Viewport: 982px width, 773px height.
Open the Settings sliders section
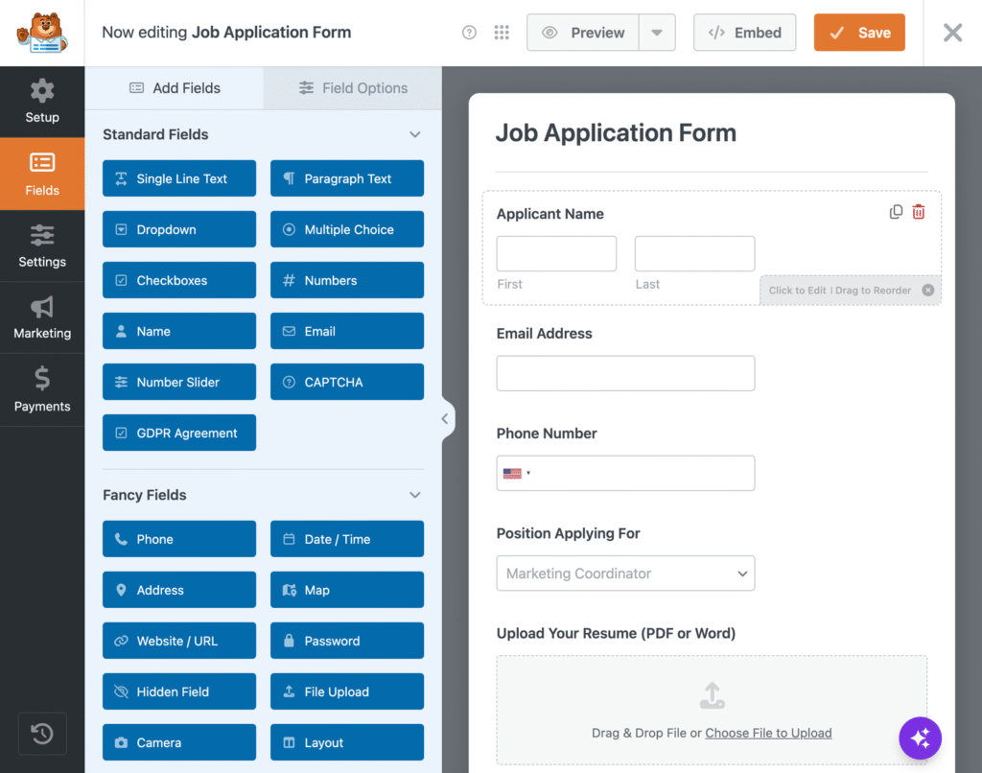(x=42, y=246)
